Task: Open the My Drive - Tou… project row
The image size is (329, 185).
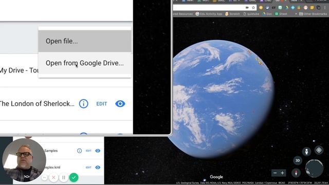Action: pyautogui.click(x=19, y=70)
